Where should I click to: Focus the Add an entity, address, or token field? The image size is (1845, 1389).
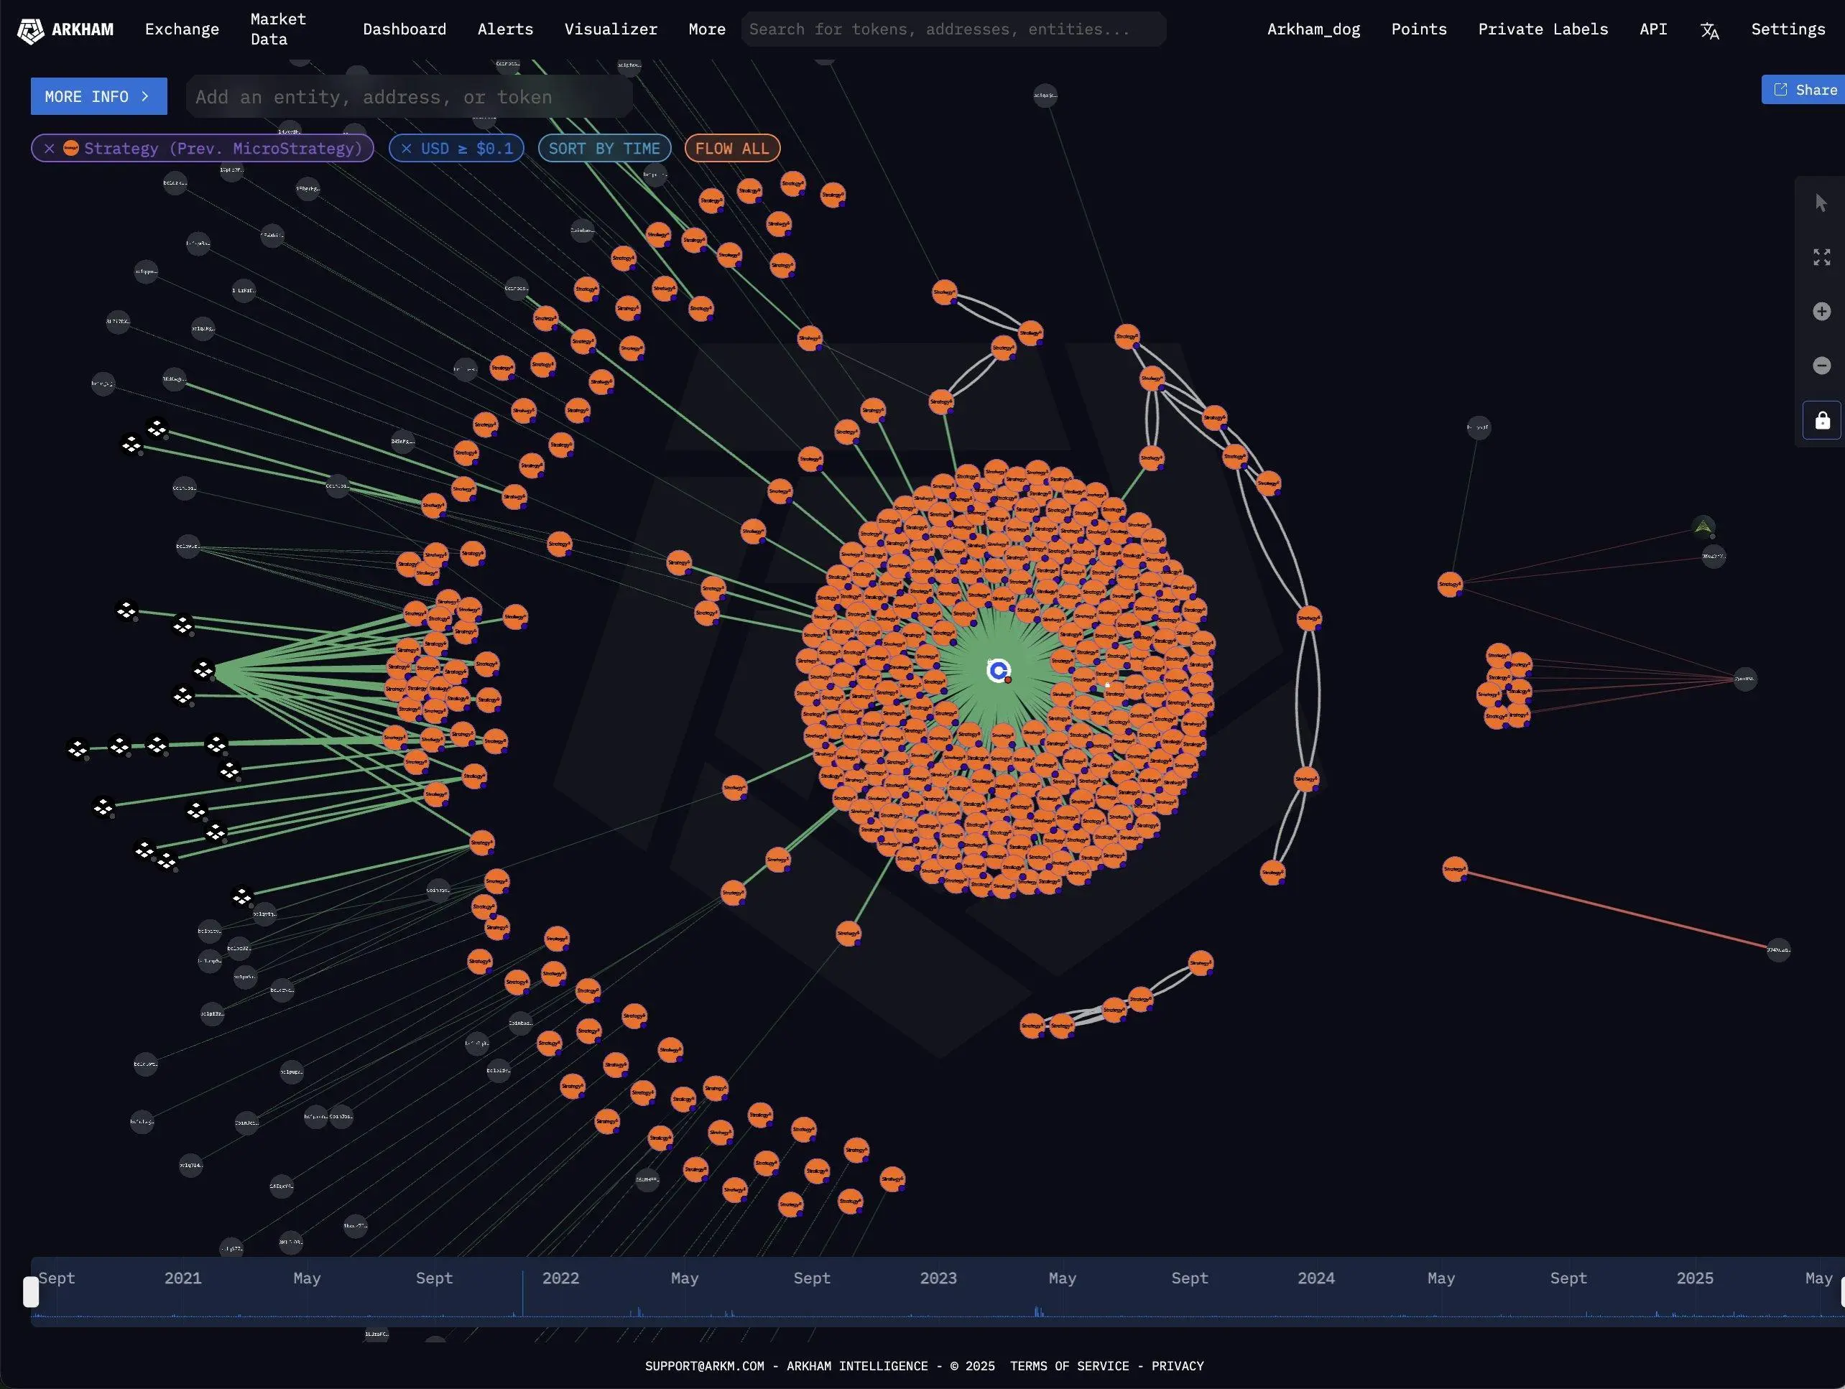[x=409, y=97]
